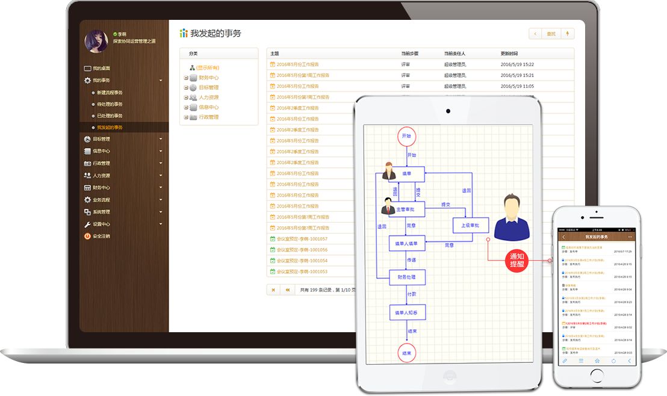This screenshot has height=396, width=667.
Task: Expand the 人力资源 category tree node
Action: click(186, 97)
